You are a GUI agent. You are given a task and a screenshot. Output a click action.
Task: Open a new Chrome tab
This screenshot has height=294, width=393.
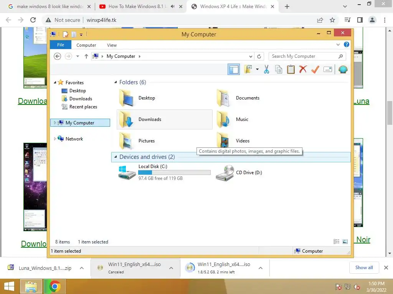click(x=287, y=7)
